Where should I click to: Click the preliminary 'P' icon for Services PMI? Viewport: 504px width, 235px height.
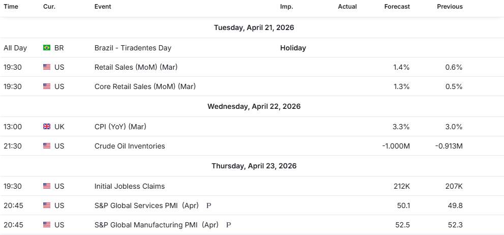209,205
